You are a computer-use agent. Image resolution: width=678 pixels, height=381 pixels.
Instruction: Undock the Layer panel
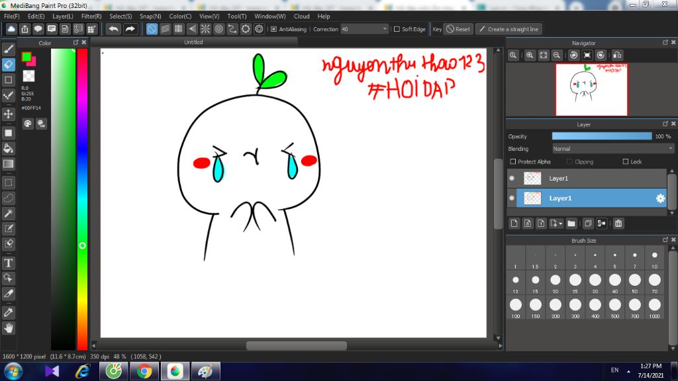click(x=665, y=124)
